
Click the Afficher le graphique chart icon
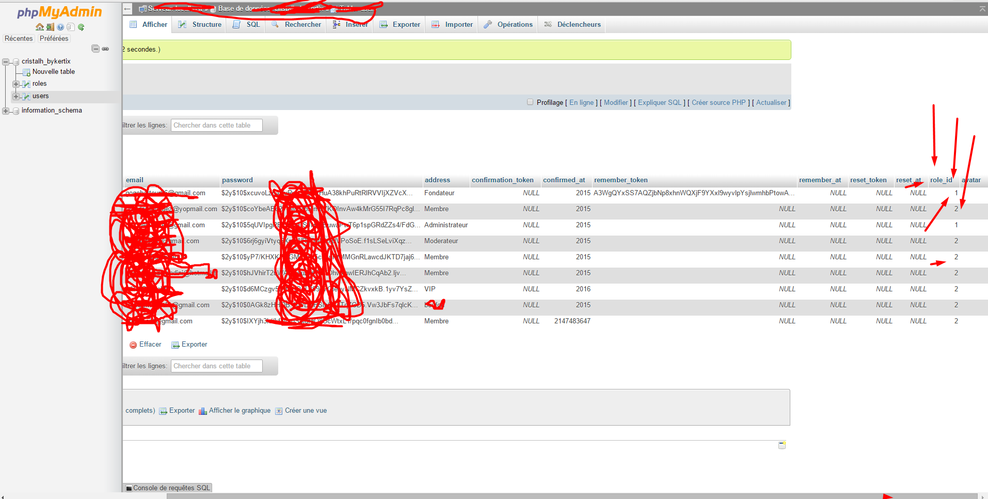point(202,411)
